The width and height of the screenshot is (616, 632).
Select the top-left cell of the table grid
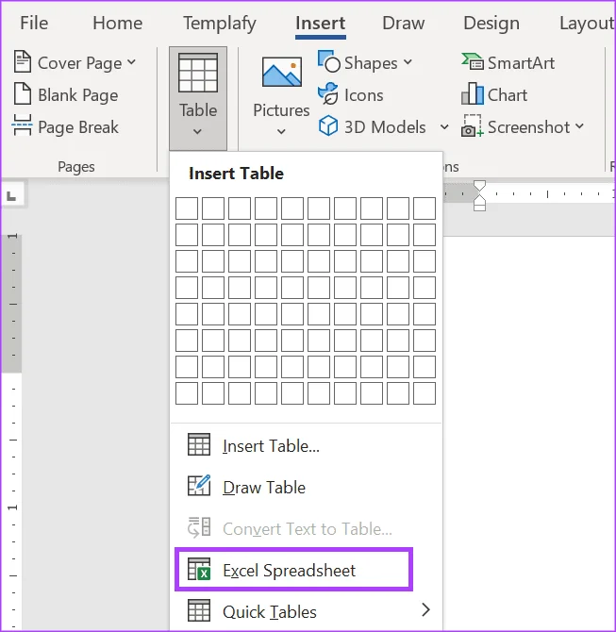pyautogui.click(x=187, y=208)
